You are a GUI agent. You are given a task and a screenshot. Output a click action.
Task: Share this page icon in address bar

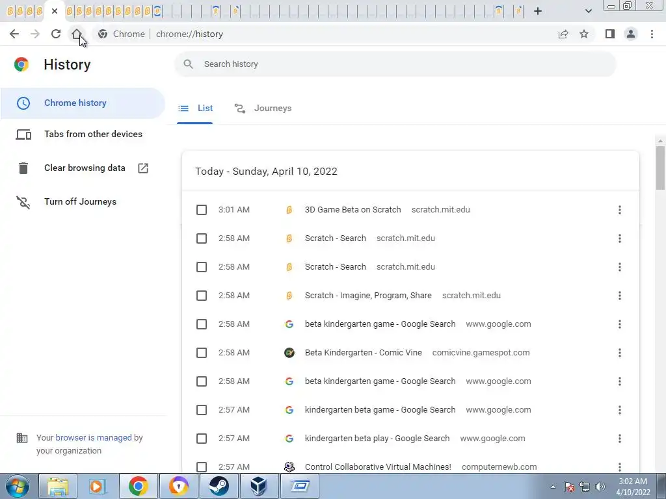pos(563,34)
